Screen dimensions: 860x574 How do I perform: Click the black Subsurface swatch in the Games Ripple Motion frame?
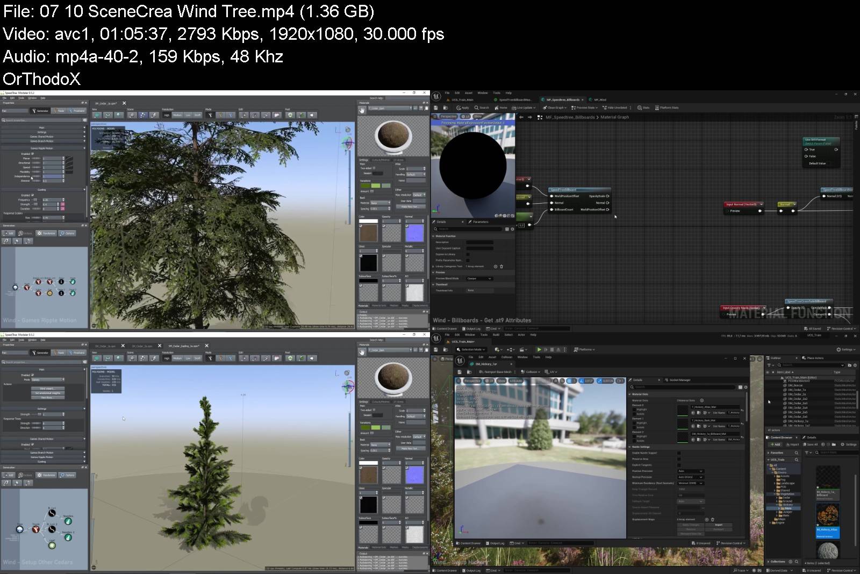click(368, 281)
